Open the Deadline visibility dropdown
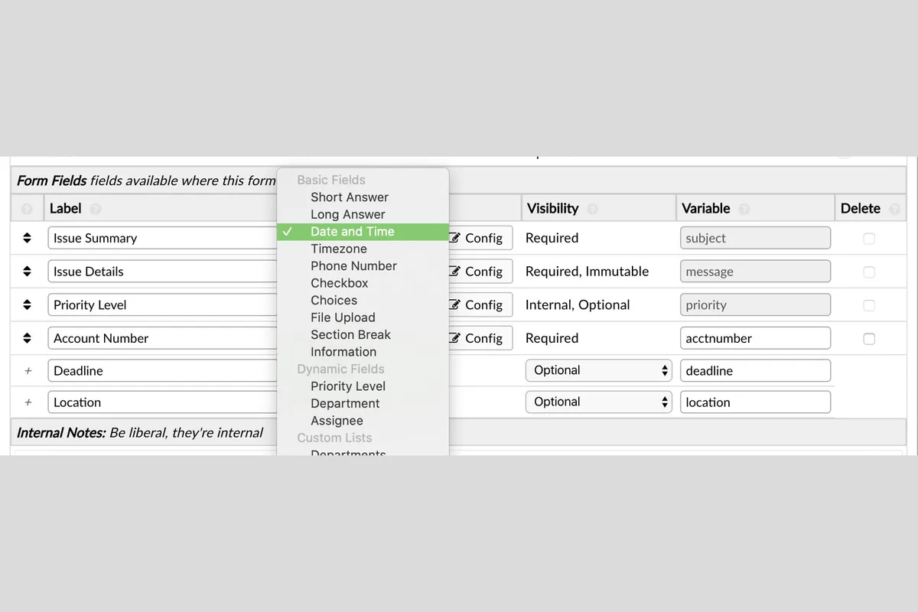 tap(598, 370)
